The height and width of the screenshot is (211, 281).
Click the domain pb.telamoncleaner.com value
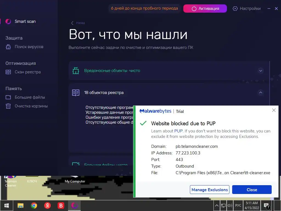pos(196,146)
